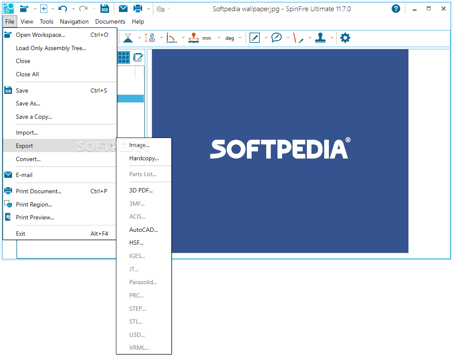Open dropdown arrow beside New Document icon

[x=52, y=9]
